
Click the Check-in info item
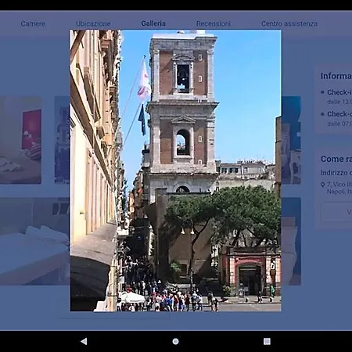coord(336,96)
